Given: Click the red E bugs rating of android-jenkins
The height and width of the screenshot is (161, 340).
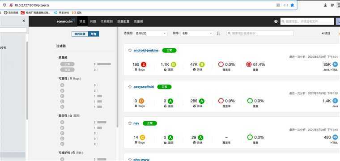Looking at the screenshot, I should click(x=144, y=64).
